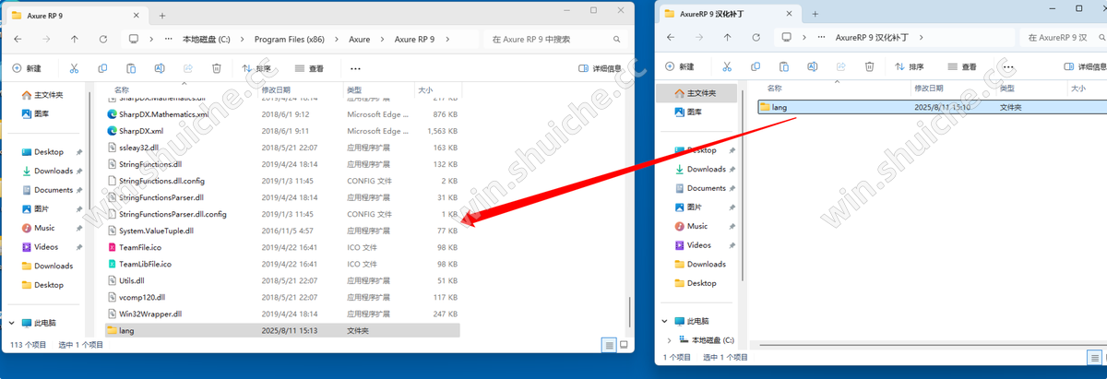Open more options (…) in 汉化补丁 toolbar
The width and height of the screenshot is (1107, 379).
point(1008,66)
